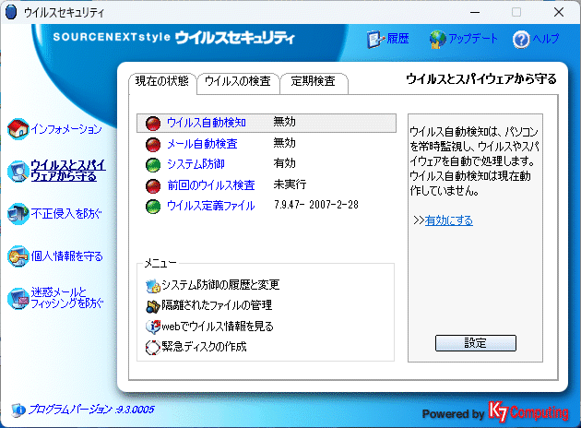Click the インフォメーション house icon
The height and width of the screenshot is (428, 581).
tap(18, 129)
